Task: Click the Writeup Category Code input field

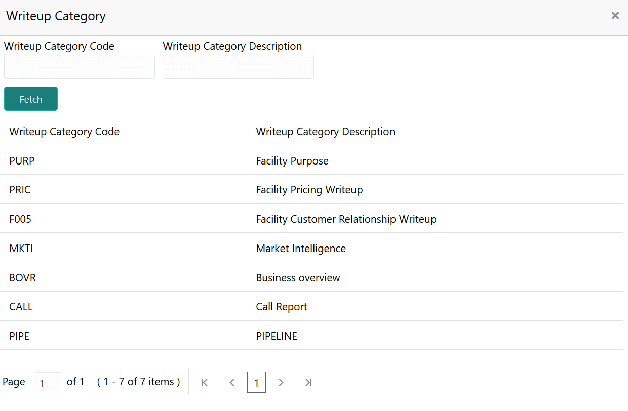Action: tap(79, 67)
